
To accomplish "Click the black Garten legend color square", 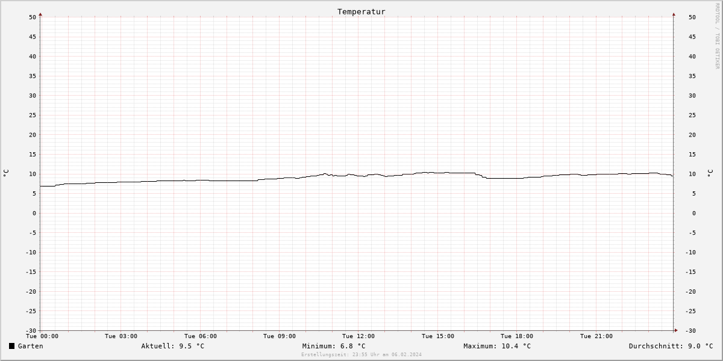I will 11,346.
